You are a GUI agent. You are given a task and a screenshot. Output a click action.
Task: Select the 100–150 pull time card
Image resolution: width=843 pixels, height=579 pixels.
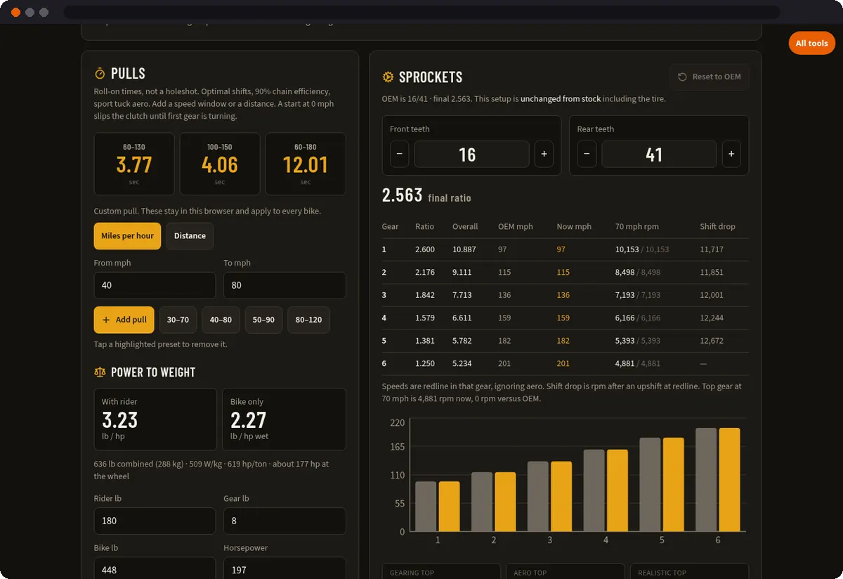[220, 164]
